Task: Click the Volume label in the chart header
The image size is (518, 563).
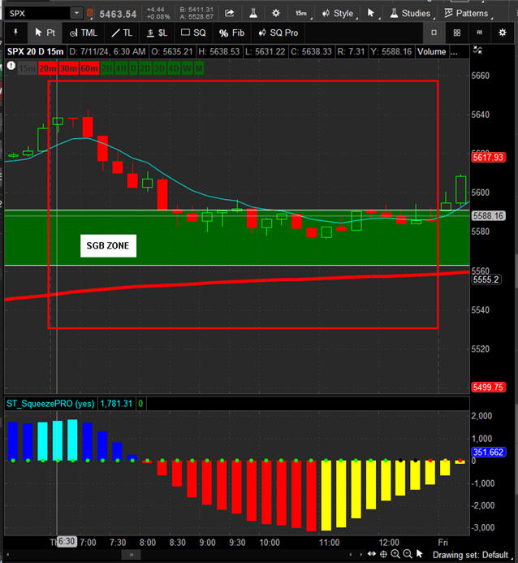Action: point(431,52)
